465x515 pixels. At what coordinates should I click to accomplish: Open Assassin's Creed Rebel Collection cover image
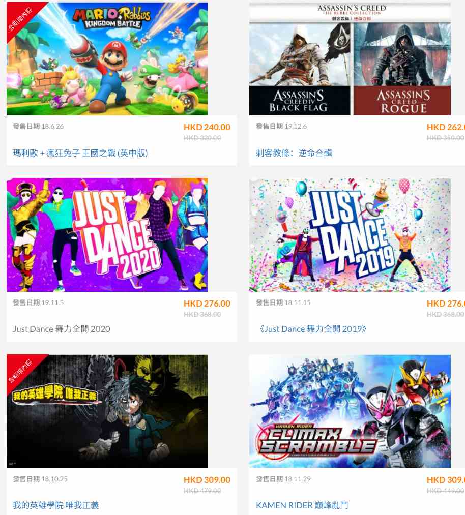[x=350, y=59]
